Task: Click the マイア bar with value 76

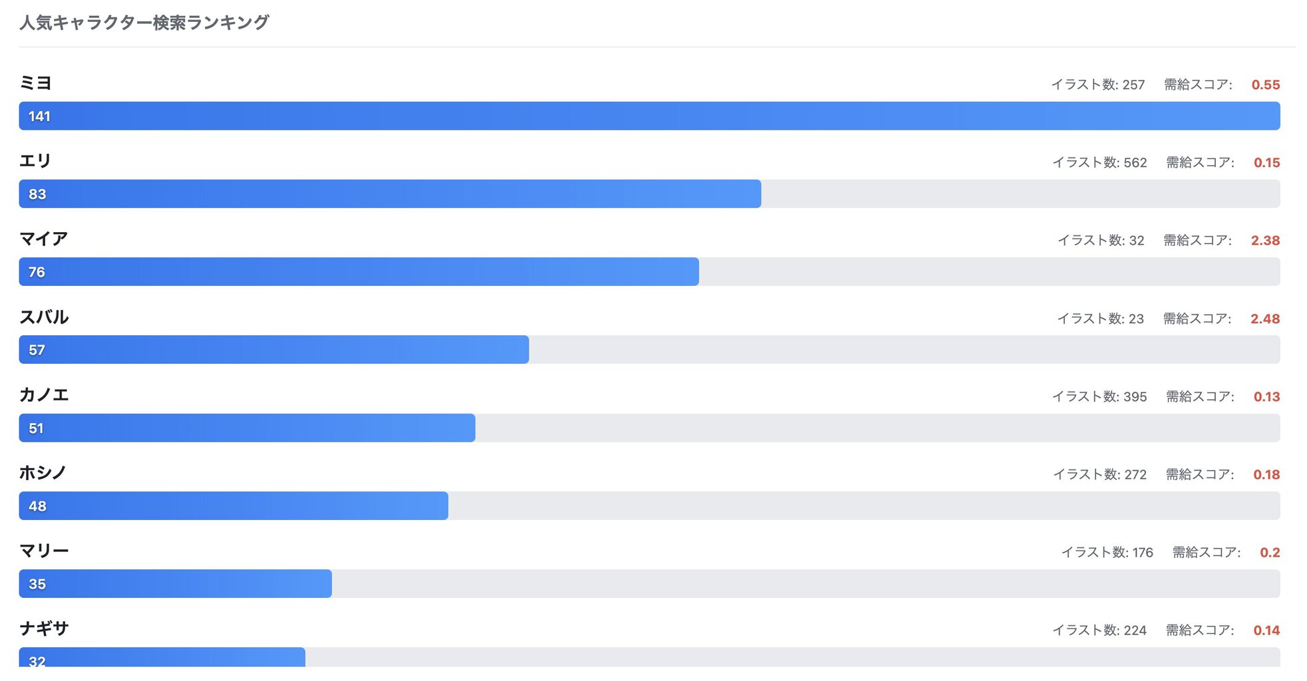Action: [x=359, y=271]
